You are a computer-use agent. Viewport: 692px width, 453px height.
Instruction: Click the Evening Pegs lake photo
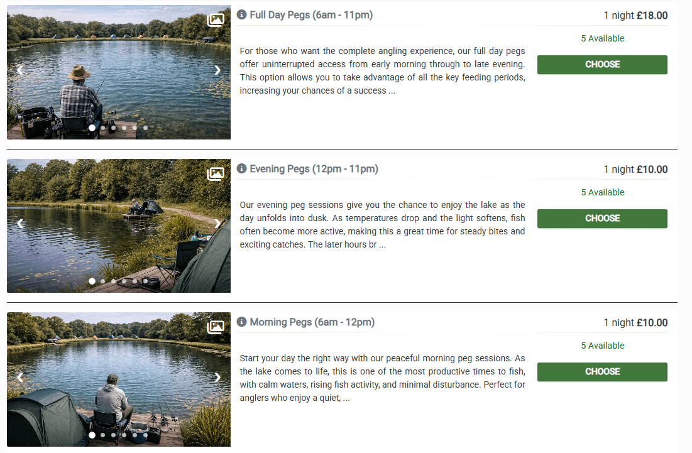pos(118,226)
